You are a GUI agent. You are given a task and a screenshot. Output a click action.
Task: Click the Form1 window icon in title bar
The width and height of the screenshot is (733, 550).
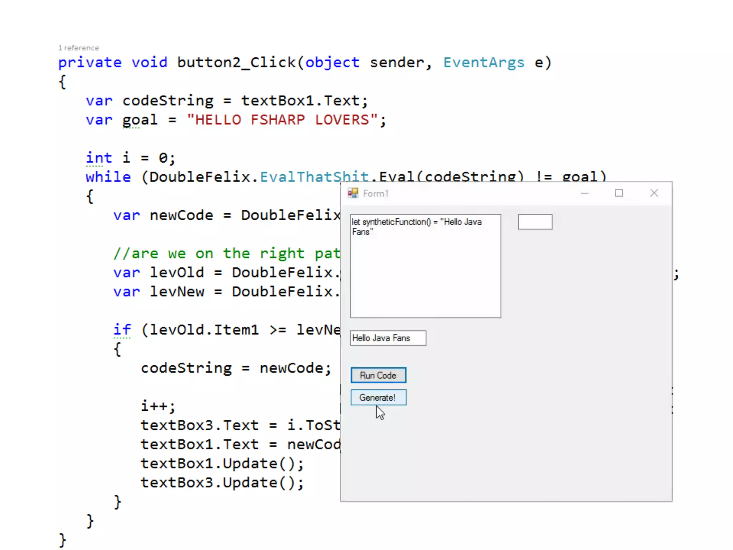pyautogui.click(x=353, y=193)
